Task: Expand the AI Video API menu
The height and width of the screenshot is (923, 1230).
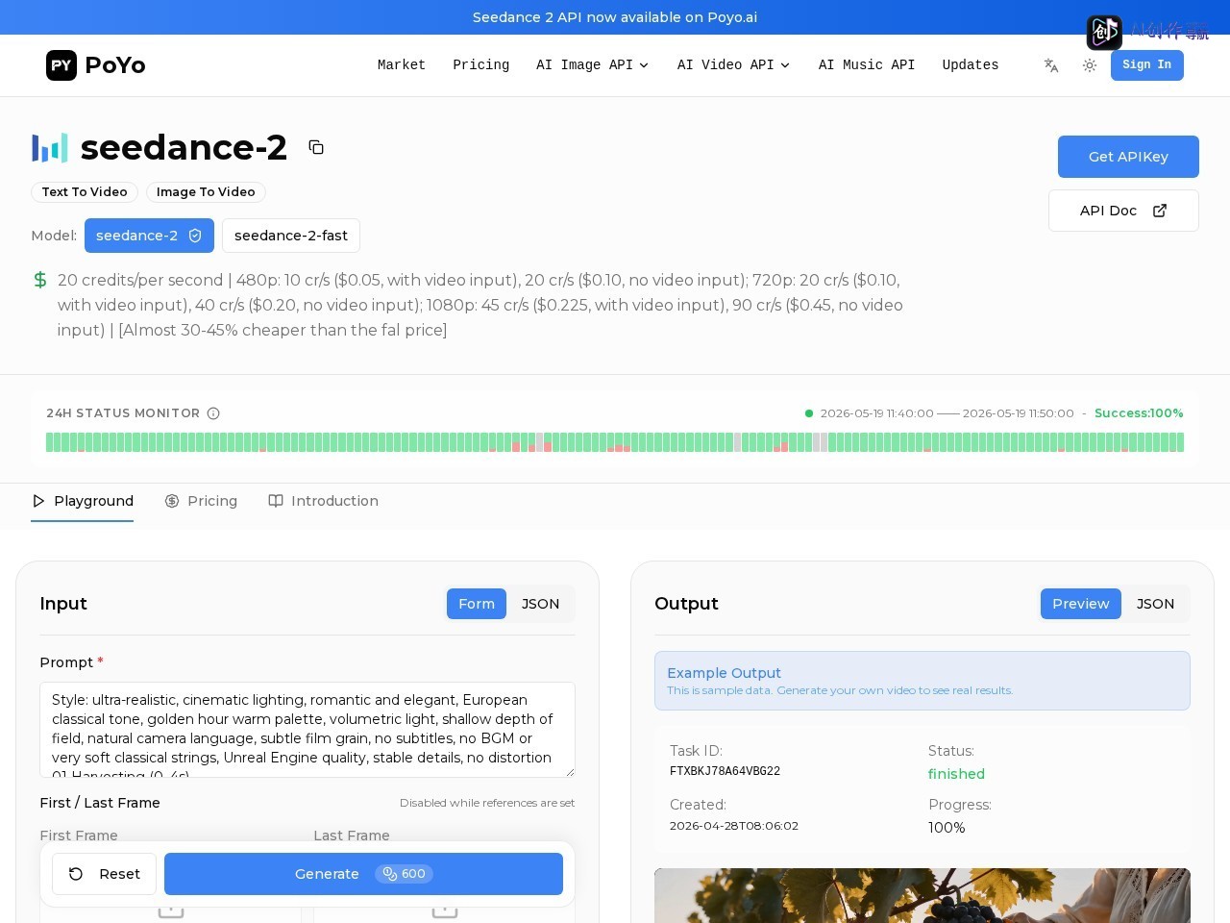Action: click(x=733, y=65)
